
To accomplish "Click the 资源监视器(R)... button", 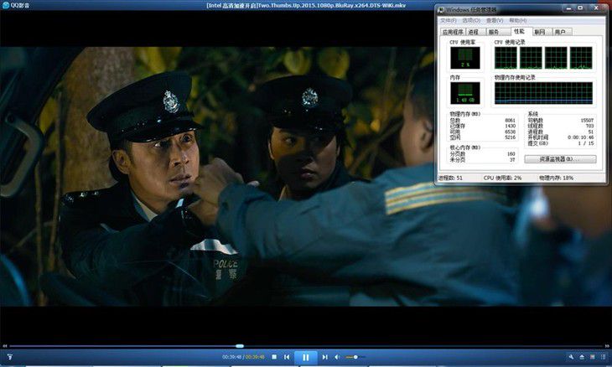I will 560,159.
